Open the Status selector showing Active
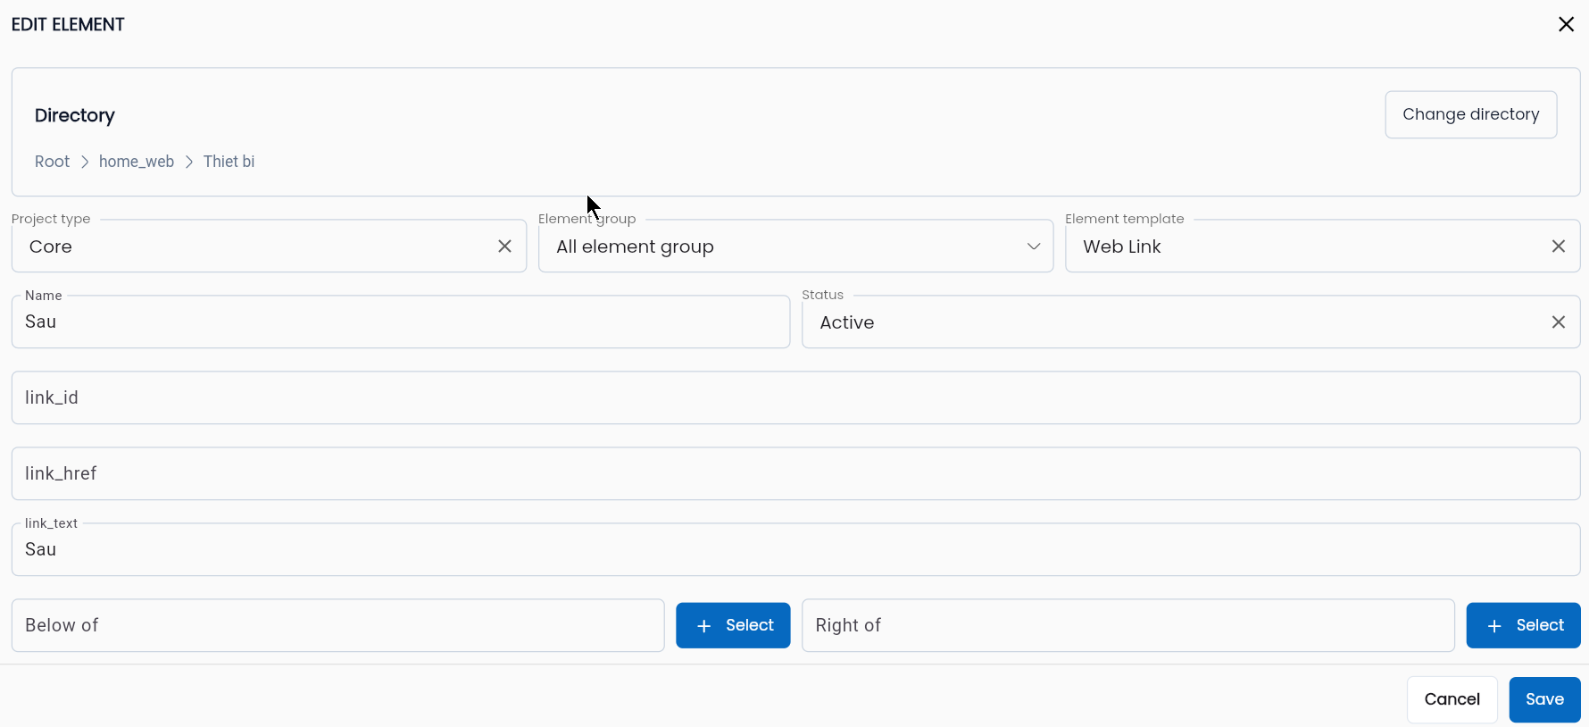This screenshot has width=1589, height=727. pyautogui.click(x=1178, y=322)
